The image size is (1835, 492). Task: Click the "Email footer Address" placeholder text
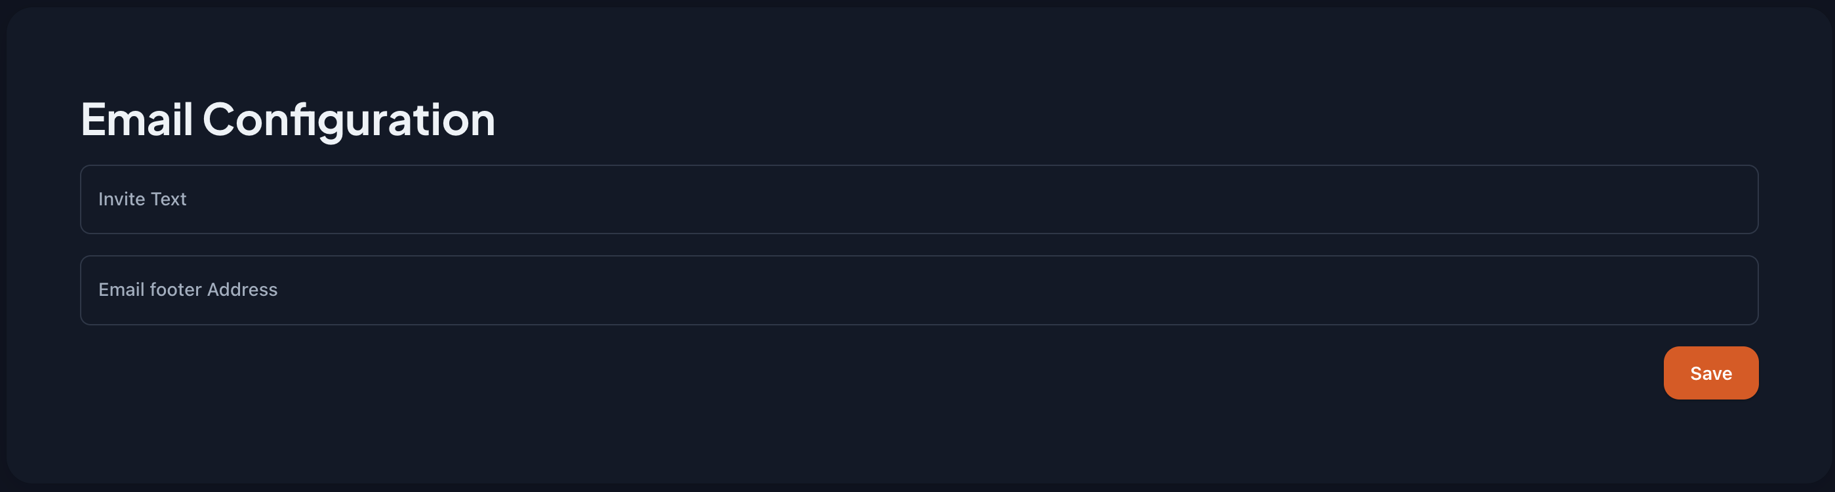click(x=188, y=290)
